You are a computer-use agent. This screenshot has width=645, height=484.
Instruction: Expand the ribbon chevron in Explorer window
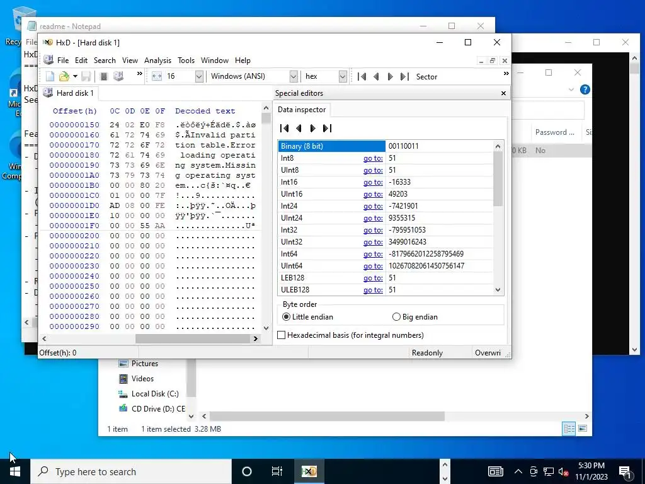tap(571, 89)
